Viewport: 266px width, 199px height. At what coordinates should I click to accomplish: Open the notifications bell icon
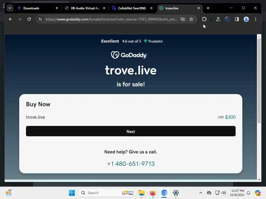[248, 193]
